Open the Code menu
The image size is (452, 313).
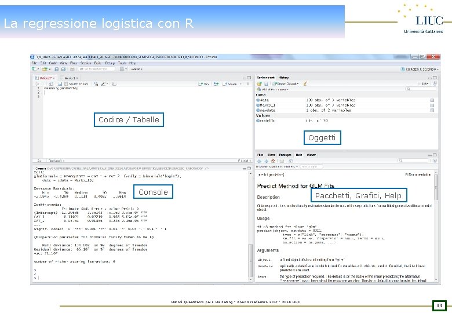point(53,63)
